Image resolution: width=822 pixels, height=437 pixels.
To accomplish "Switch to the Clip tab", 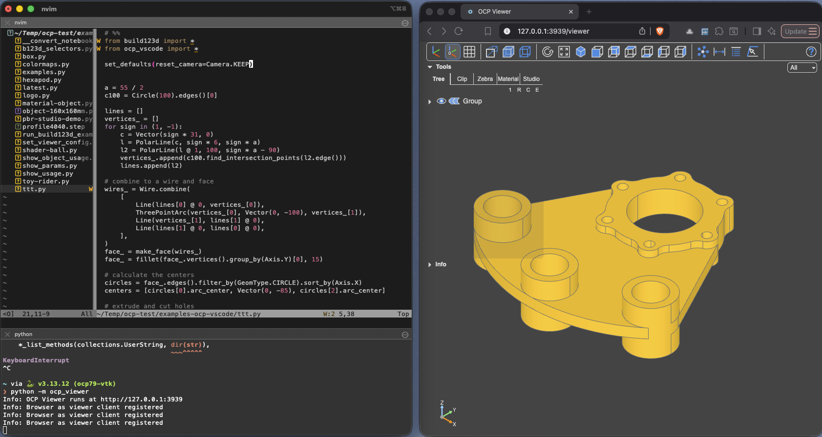I will (x=462, y=79).
